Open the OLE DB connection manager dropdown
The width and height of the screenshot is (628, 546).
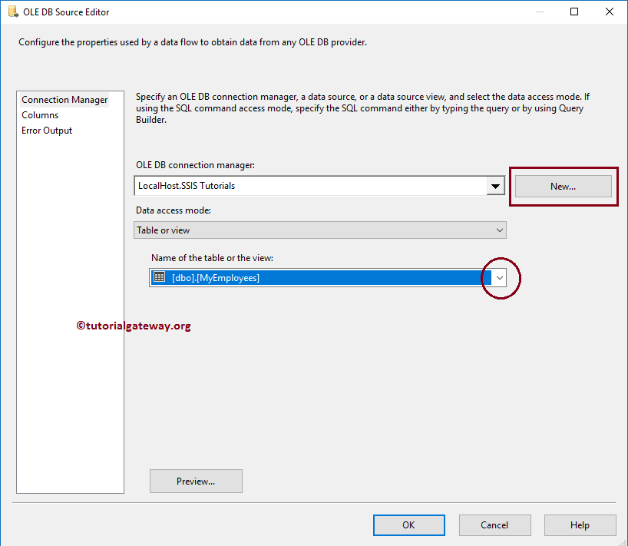tap(495, 185)
